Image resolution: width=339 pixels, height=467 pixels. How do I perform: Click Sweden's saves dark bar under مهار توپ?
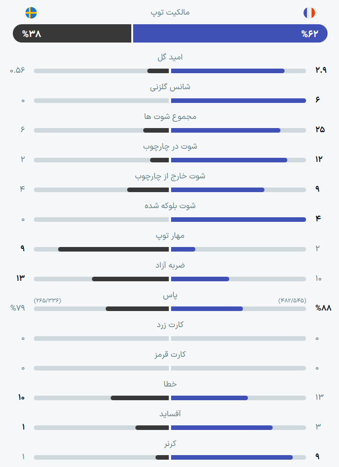(x=113, y=249)
